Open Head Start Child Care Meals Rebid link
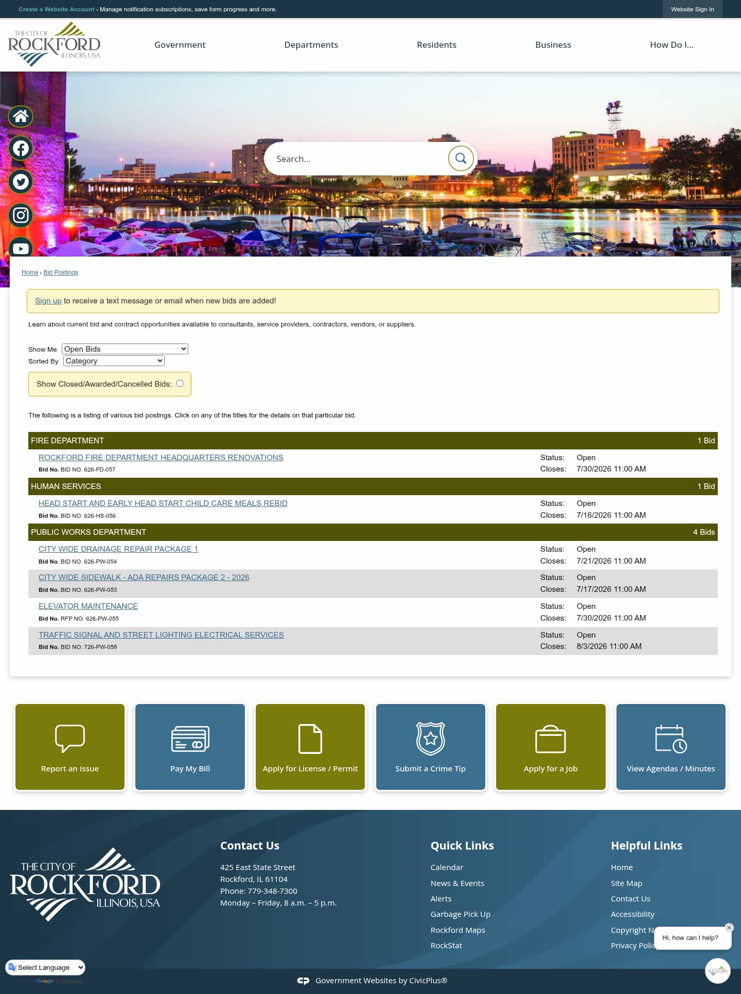The width and height of the screenshot is (741, 994). point(163,503)
